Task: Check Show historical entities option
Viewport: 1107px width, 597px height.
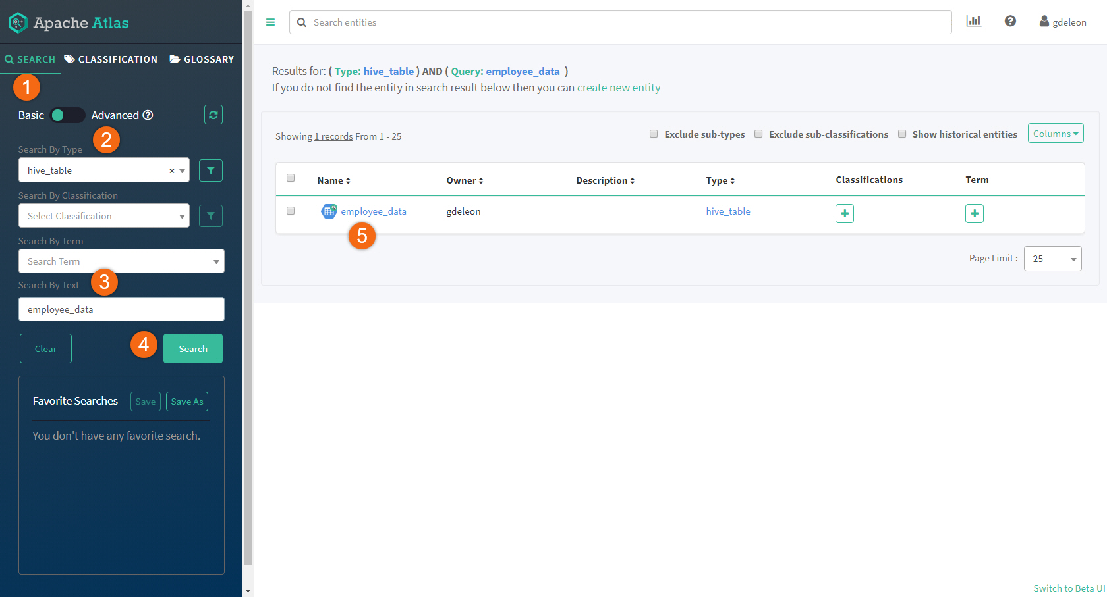Action: tap(902, 134)
